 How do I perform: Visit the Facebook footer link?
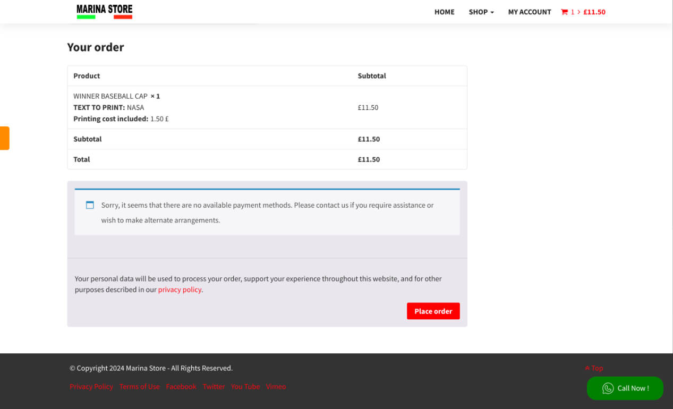181,387
